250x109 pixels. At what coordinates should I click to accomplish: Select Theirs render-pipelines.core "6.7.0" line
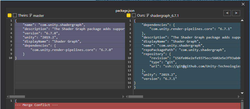tap(70, 50)
